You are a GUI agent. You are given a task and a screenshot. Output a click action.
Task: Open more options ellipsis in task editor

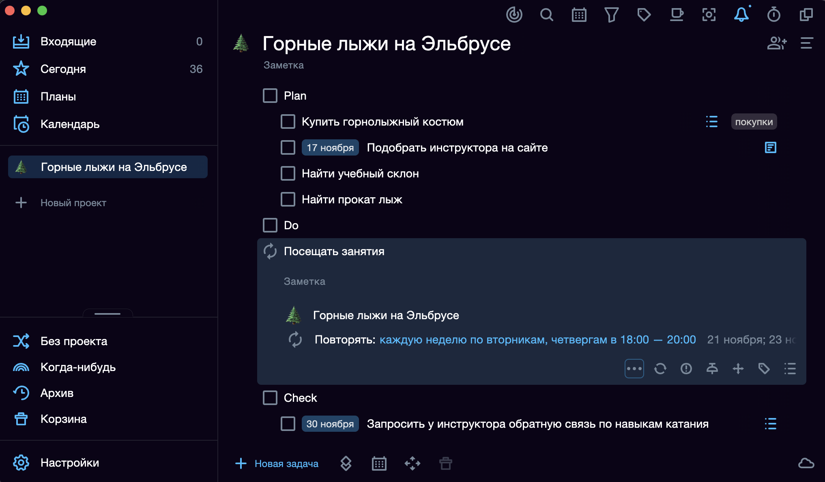(x=634, y=369)
